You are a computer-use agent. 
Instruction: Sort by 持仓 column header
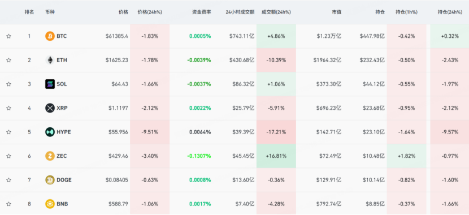(380, 12)
